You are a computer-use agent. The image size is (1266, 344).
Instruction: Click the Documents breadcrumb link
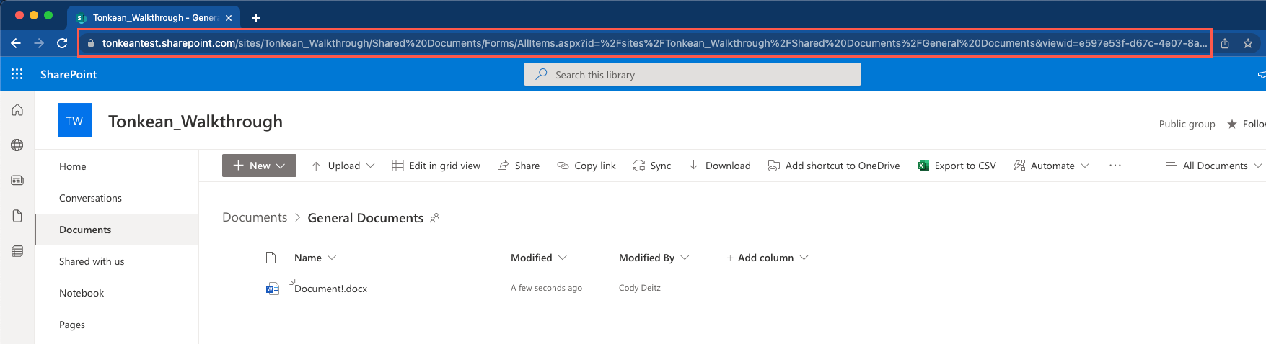255,217
